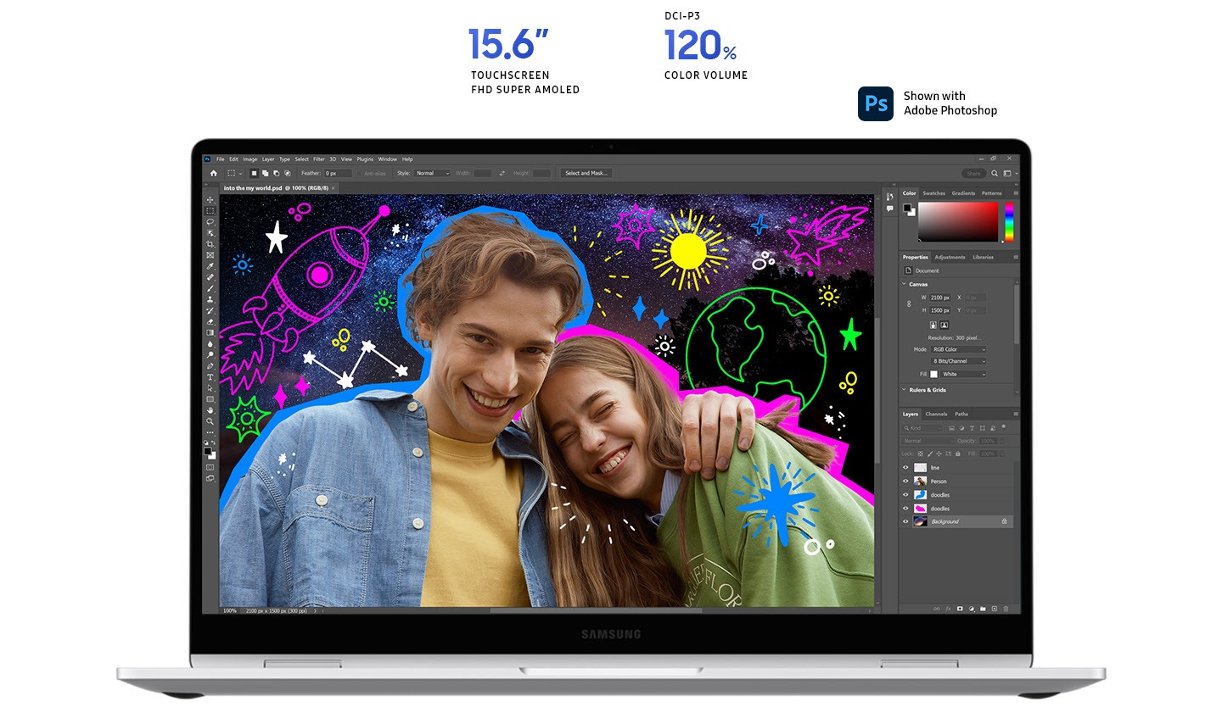Enable the Anti-alias checkbox
This screenshot has height=707, width=1222.
pyautogui.click(x=360, y=173)
